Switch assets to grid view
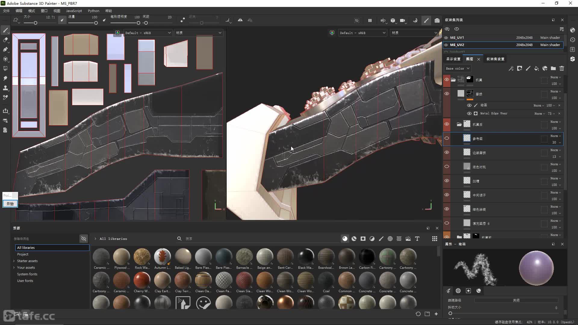 coord(435,239)
